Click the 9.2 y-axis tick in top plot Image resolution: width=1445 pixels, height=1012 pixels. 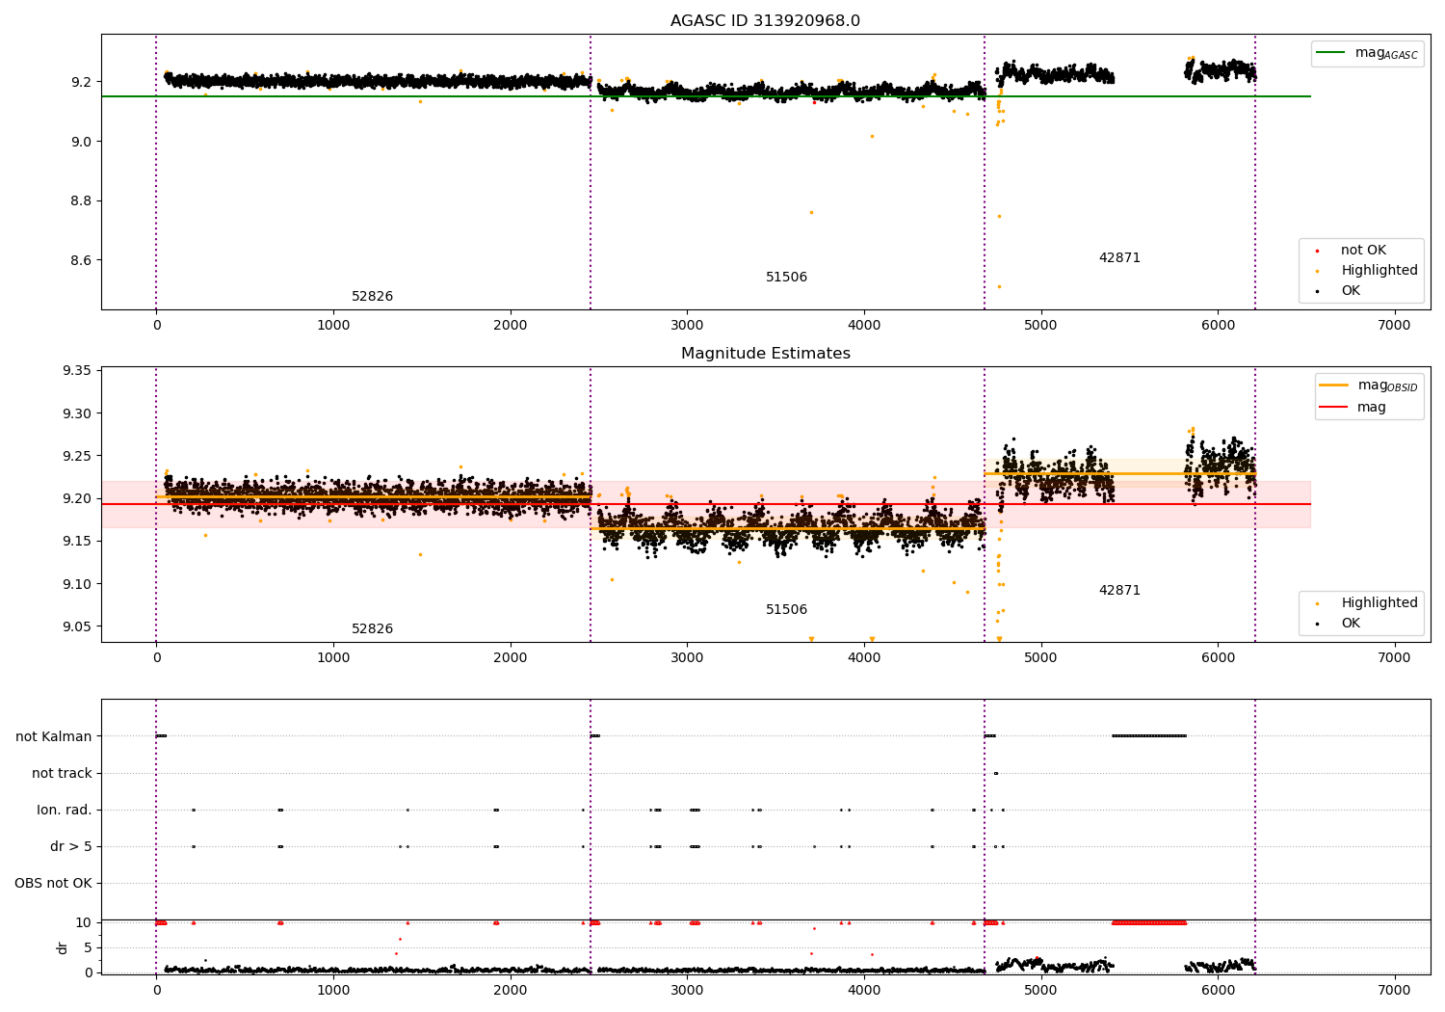81,83
